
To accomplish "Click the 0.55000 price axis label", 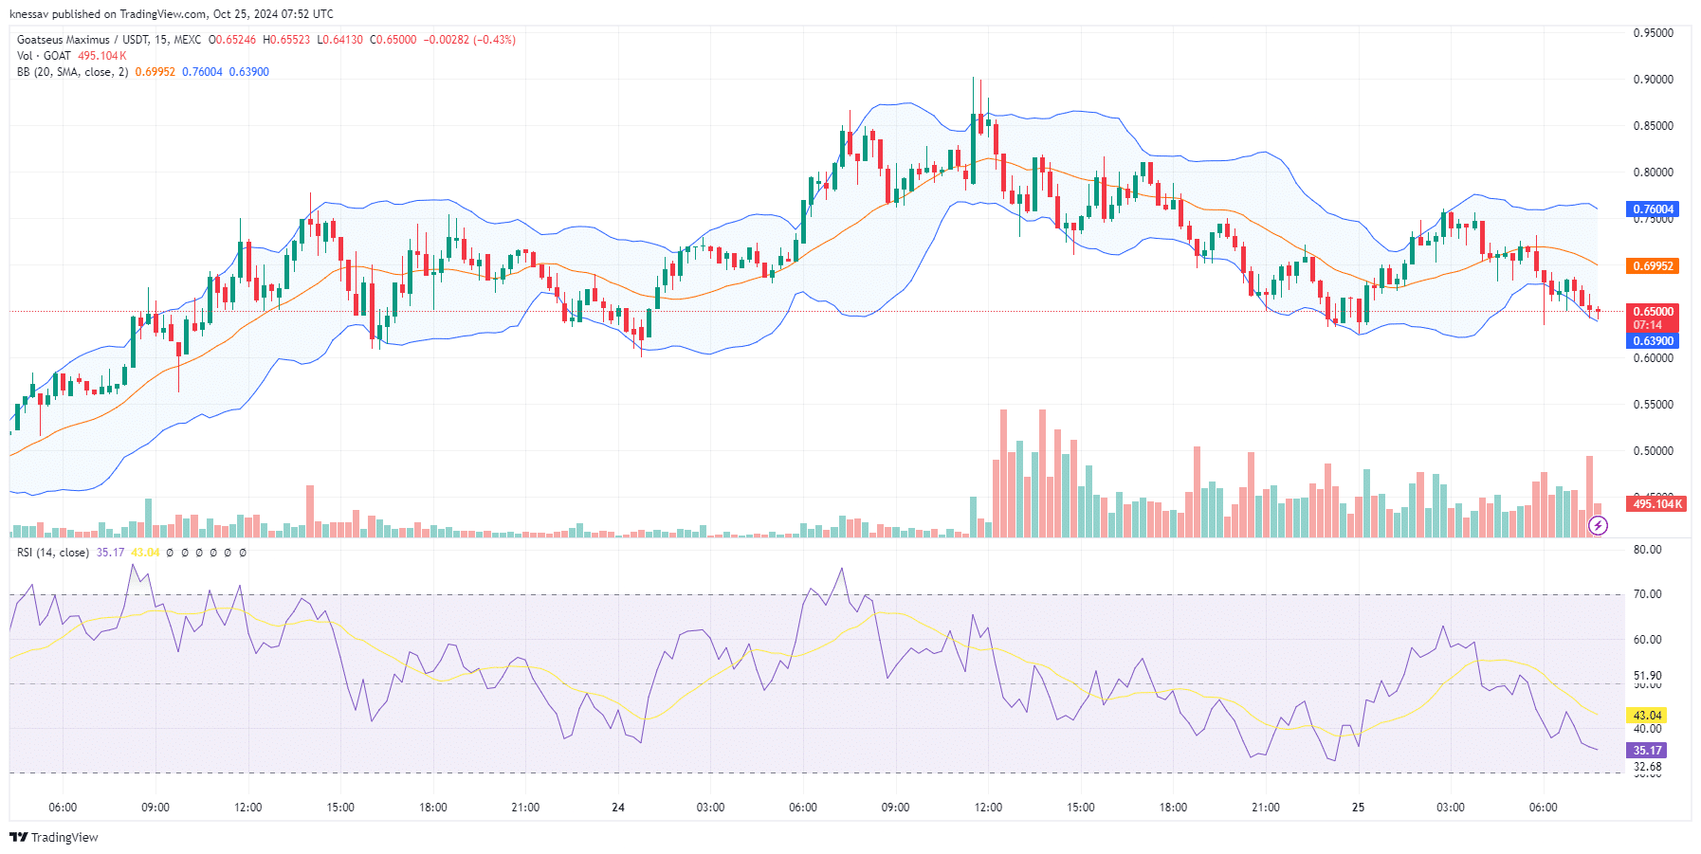I will click(1653, 405).
